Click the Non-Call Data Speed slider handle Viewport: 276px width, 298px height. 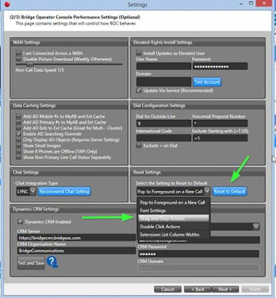30,64
